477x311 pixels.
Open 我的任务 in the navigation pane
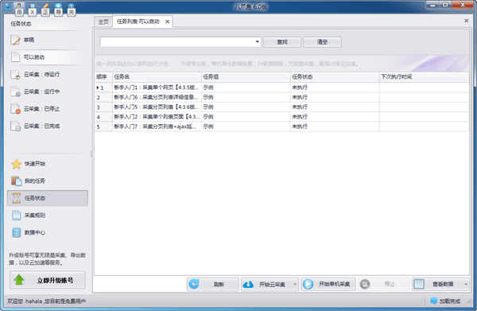pyautogui.click(x=48, y=181)
